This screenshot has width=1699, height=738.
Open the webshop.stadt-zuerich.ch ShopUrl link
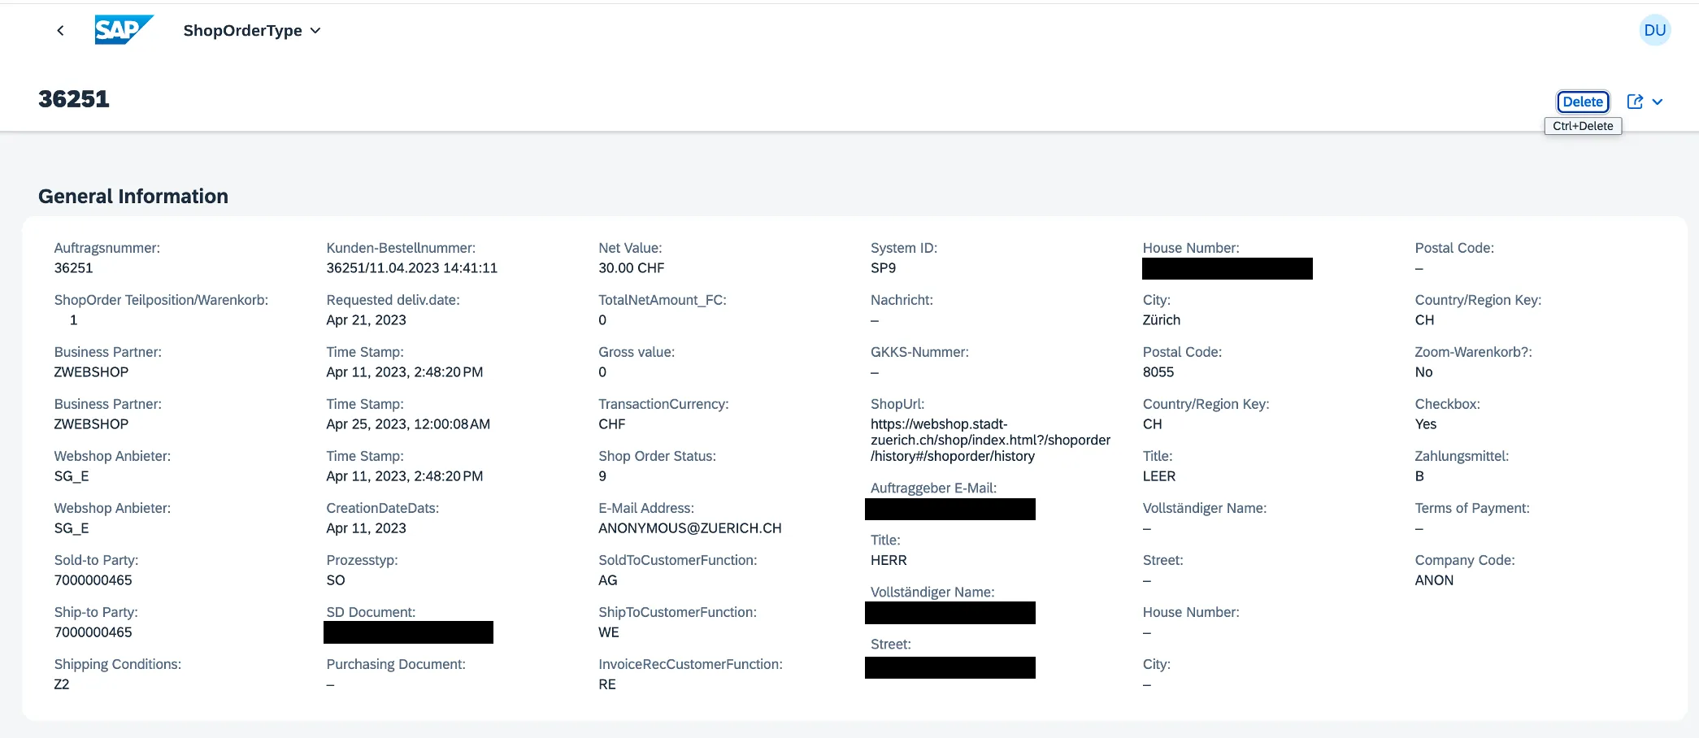coord(989,440)
